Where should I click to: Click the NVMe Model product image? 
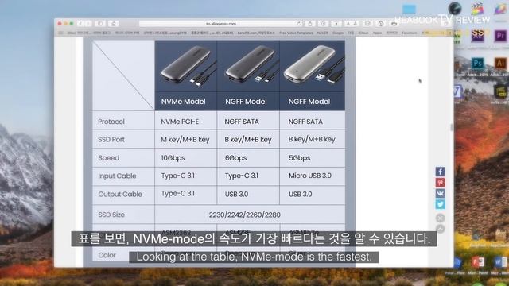(186, 67)
